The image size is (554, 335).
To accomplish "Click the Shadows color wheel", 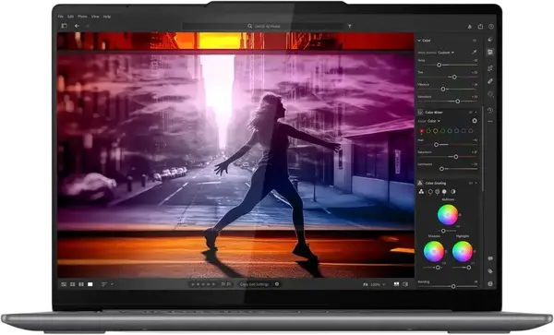I will [x=434, y=251].
